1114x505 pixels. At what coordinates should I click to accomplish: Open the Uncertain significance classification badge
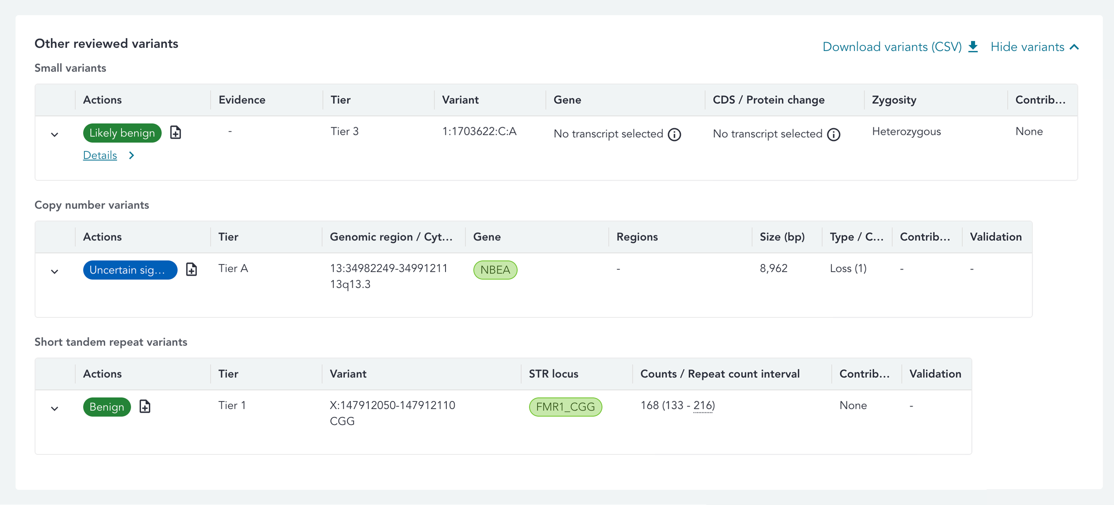coord(130,270)
